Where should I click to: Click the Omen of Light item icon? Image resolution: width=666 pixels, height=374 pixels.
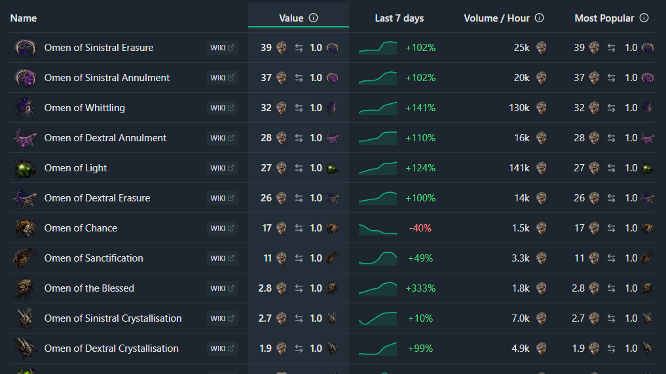[25, 168]
